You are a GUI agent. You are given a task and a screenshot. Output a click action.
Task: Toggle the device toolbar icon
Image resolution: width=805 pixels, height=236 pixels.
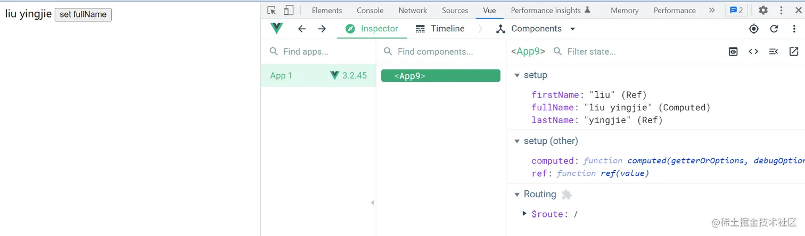(288, 10)
